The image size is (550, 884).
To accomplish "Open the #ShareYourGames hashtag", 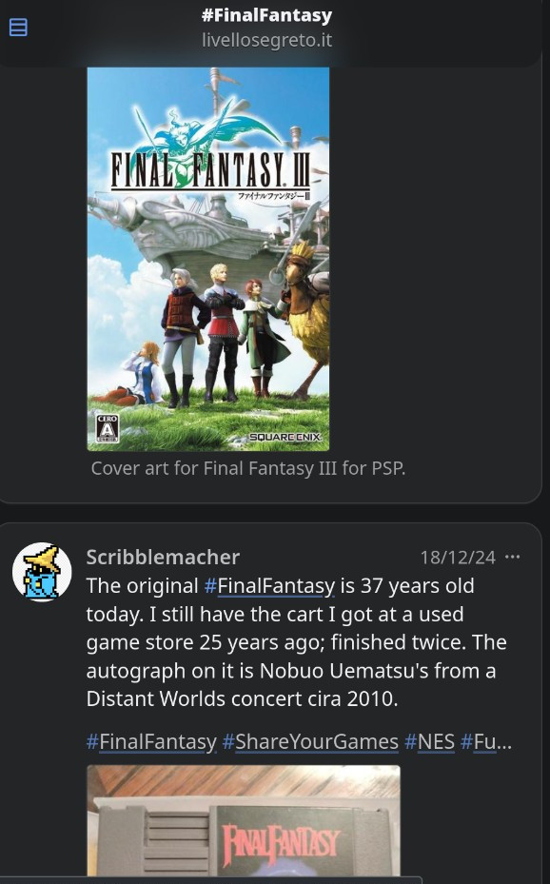I will [310, 742].
